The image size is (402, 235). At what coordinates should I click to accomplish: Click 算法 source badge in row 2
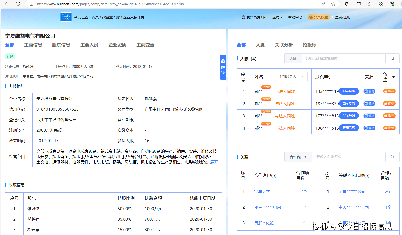pos(369,104)
